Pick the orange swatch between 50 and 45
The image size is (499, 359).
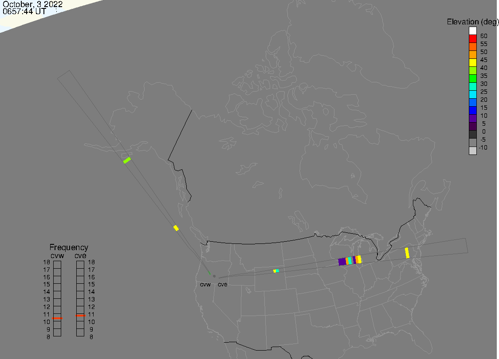point(472,54)
